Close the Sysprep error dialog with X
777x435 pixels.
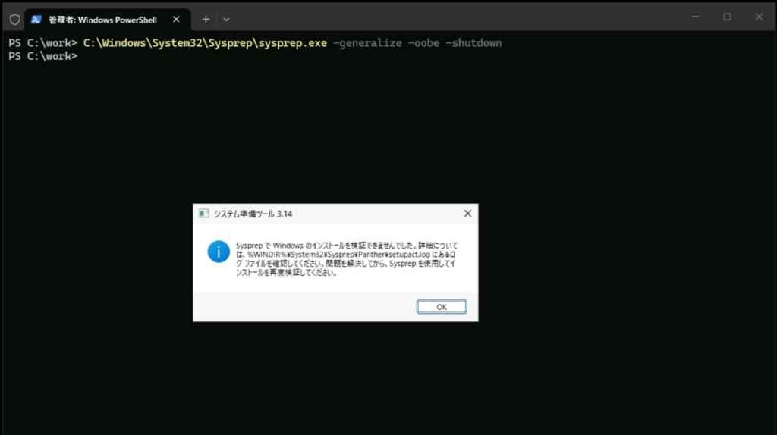pyautogui.click(x=467, y=214)
